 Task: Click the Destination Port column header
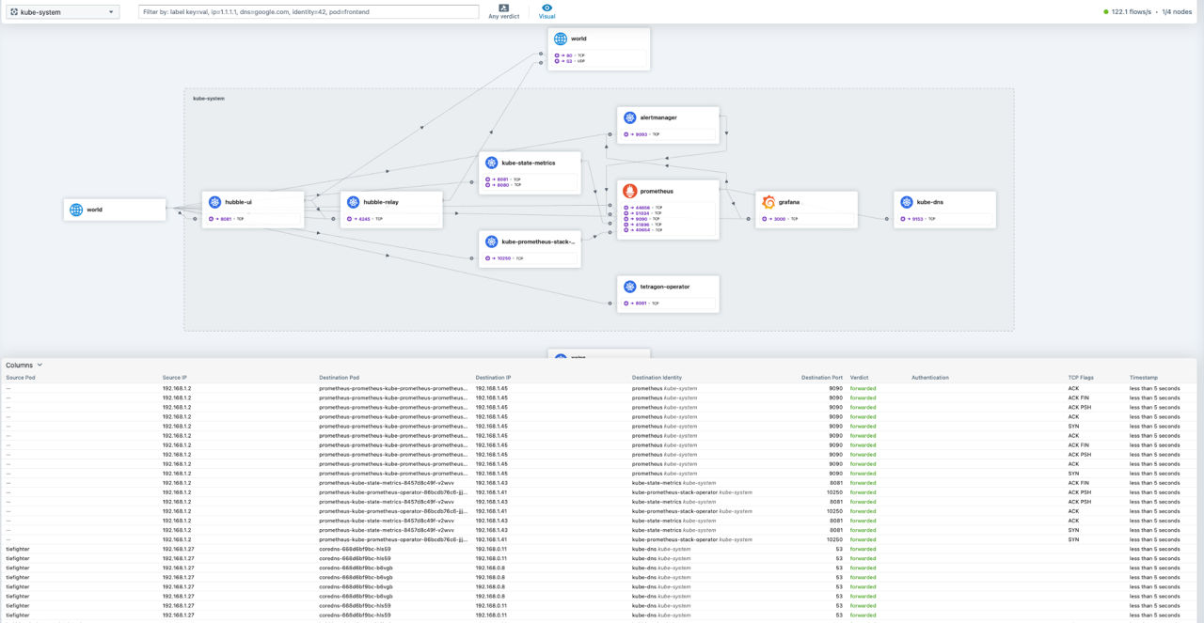coord(822,378)
